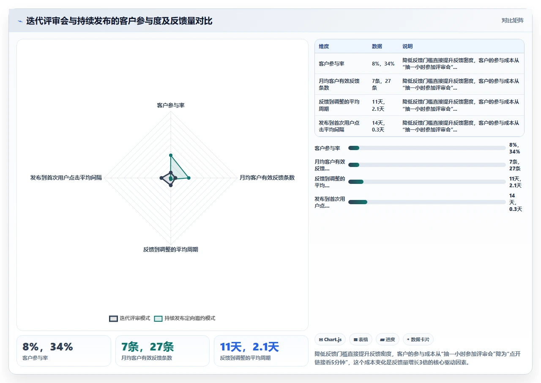Open the 11天，2.1天 data card
The image size is (541, 383).
pos(261,351)
